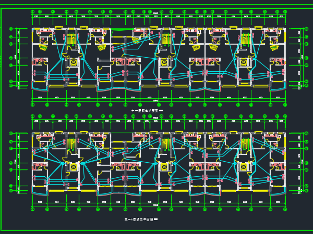Select the upper floor plan title text
The height and width of the screenshot is (234, 313).
pyautogui.click(x=147, y=110)
